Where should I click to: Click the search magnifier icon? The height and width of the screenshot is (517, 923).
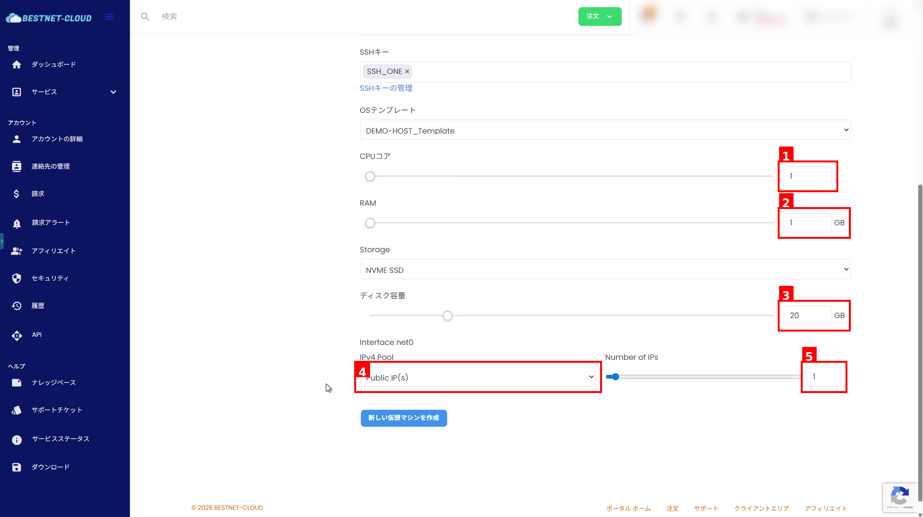point(145,17)
